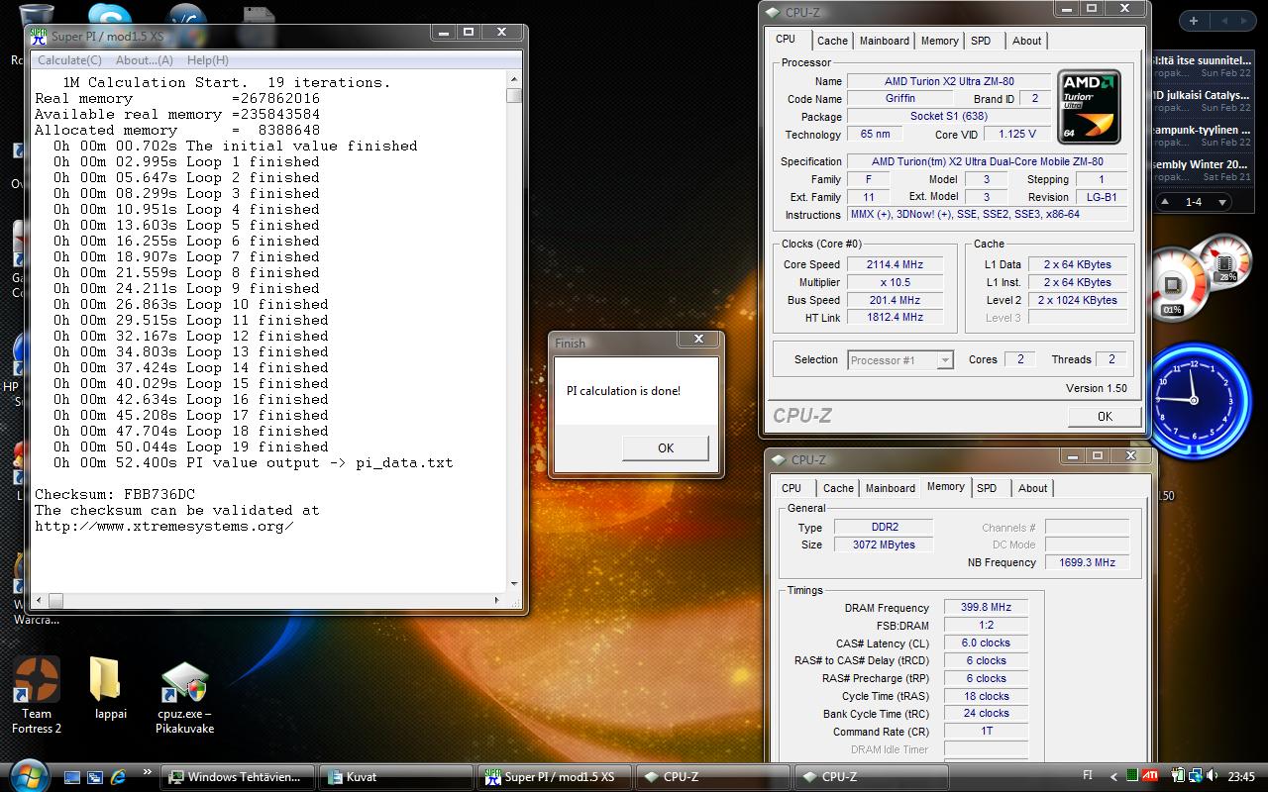This screenshot has height=792, width=1268.
Task: Open the headline 'julkaisi Catalys...'
Action: pyautogui.click(x=1202, y=95)
